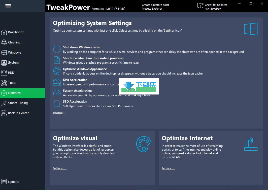
Task: Click the Optimize visual palette icon
Action: (x=143, y=144)
